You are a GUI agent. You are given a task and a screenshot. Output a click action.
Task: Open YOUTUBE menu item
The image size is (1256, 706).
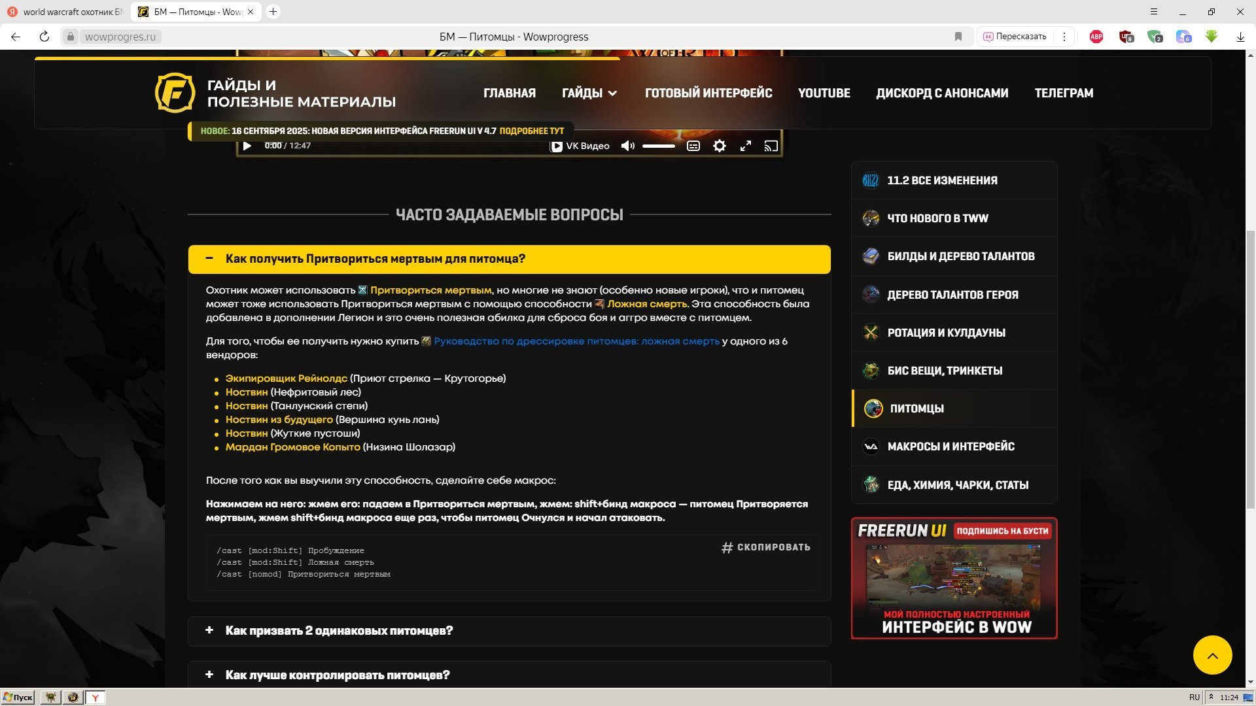[824, 93]
